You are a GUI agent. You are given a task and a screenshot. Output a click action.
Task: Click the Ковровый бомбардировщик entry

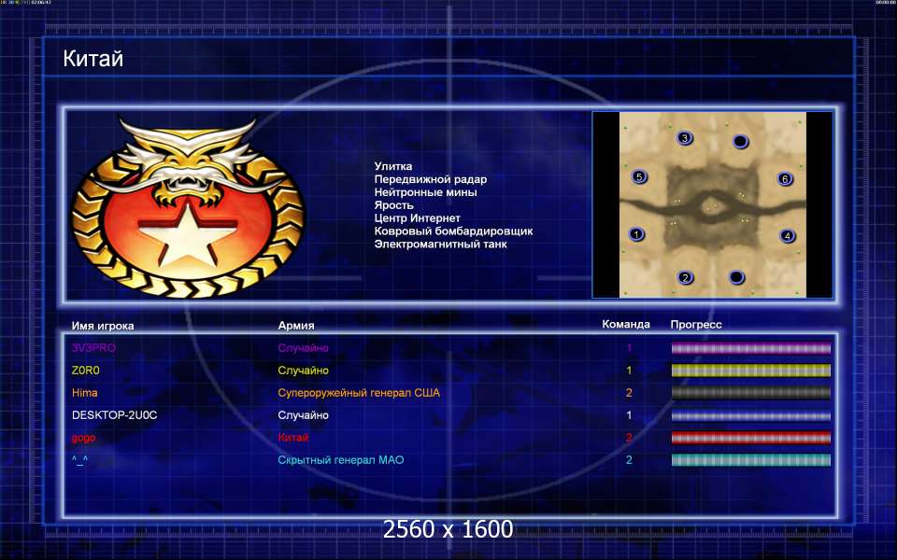453,231
